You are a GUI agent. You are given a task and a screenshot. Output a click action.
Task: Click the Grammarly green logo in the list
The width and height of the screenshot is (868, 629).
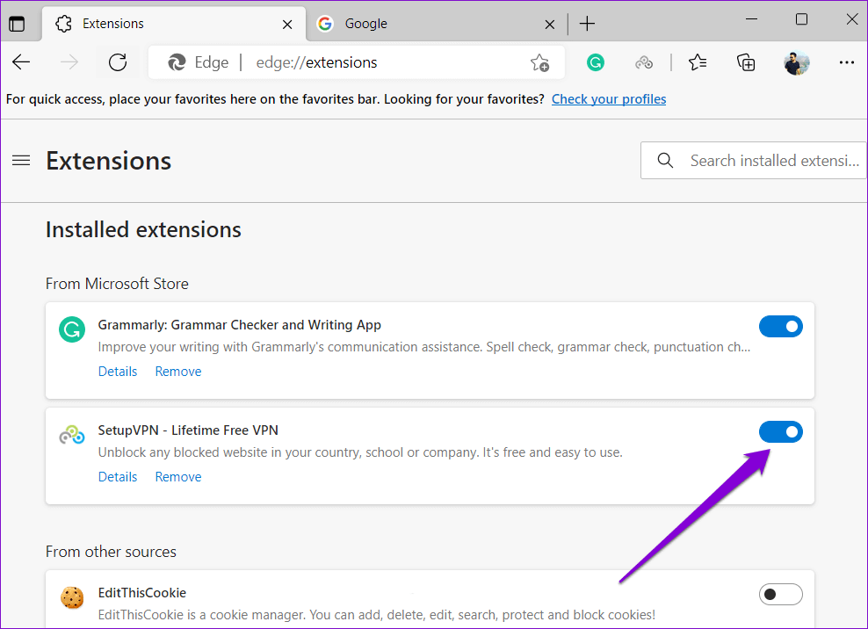point(72,329)
